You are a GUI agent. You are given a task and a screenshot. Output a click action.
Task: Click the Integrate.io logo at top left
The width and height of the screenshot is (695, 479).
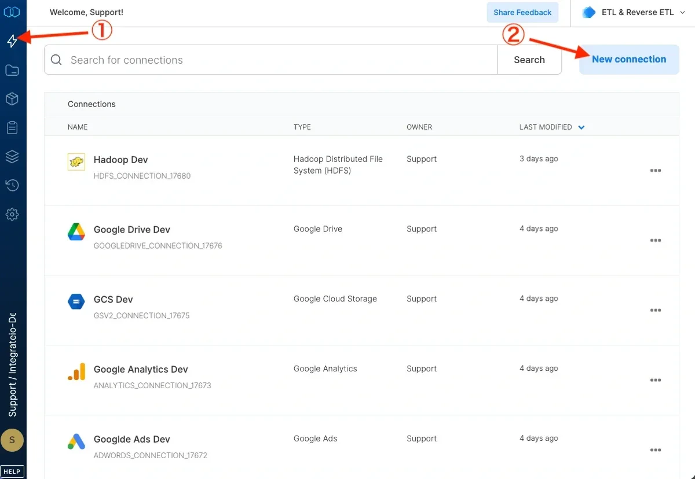[12, 12]
